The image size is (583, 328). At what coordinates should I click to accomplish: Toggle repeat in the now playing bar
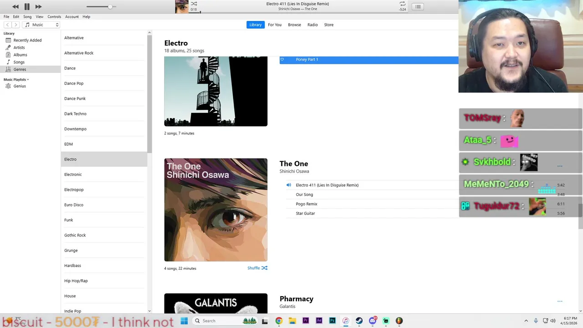402,4
